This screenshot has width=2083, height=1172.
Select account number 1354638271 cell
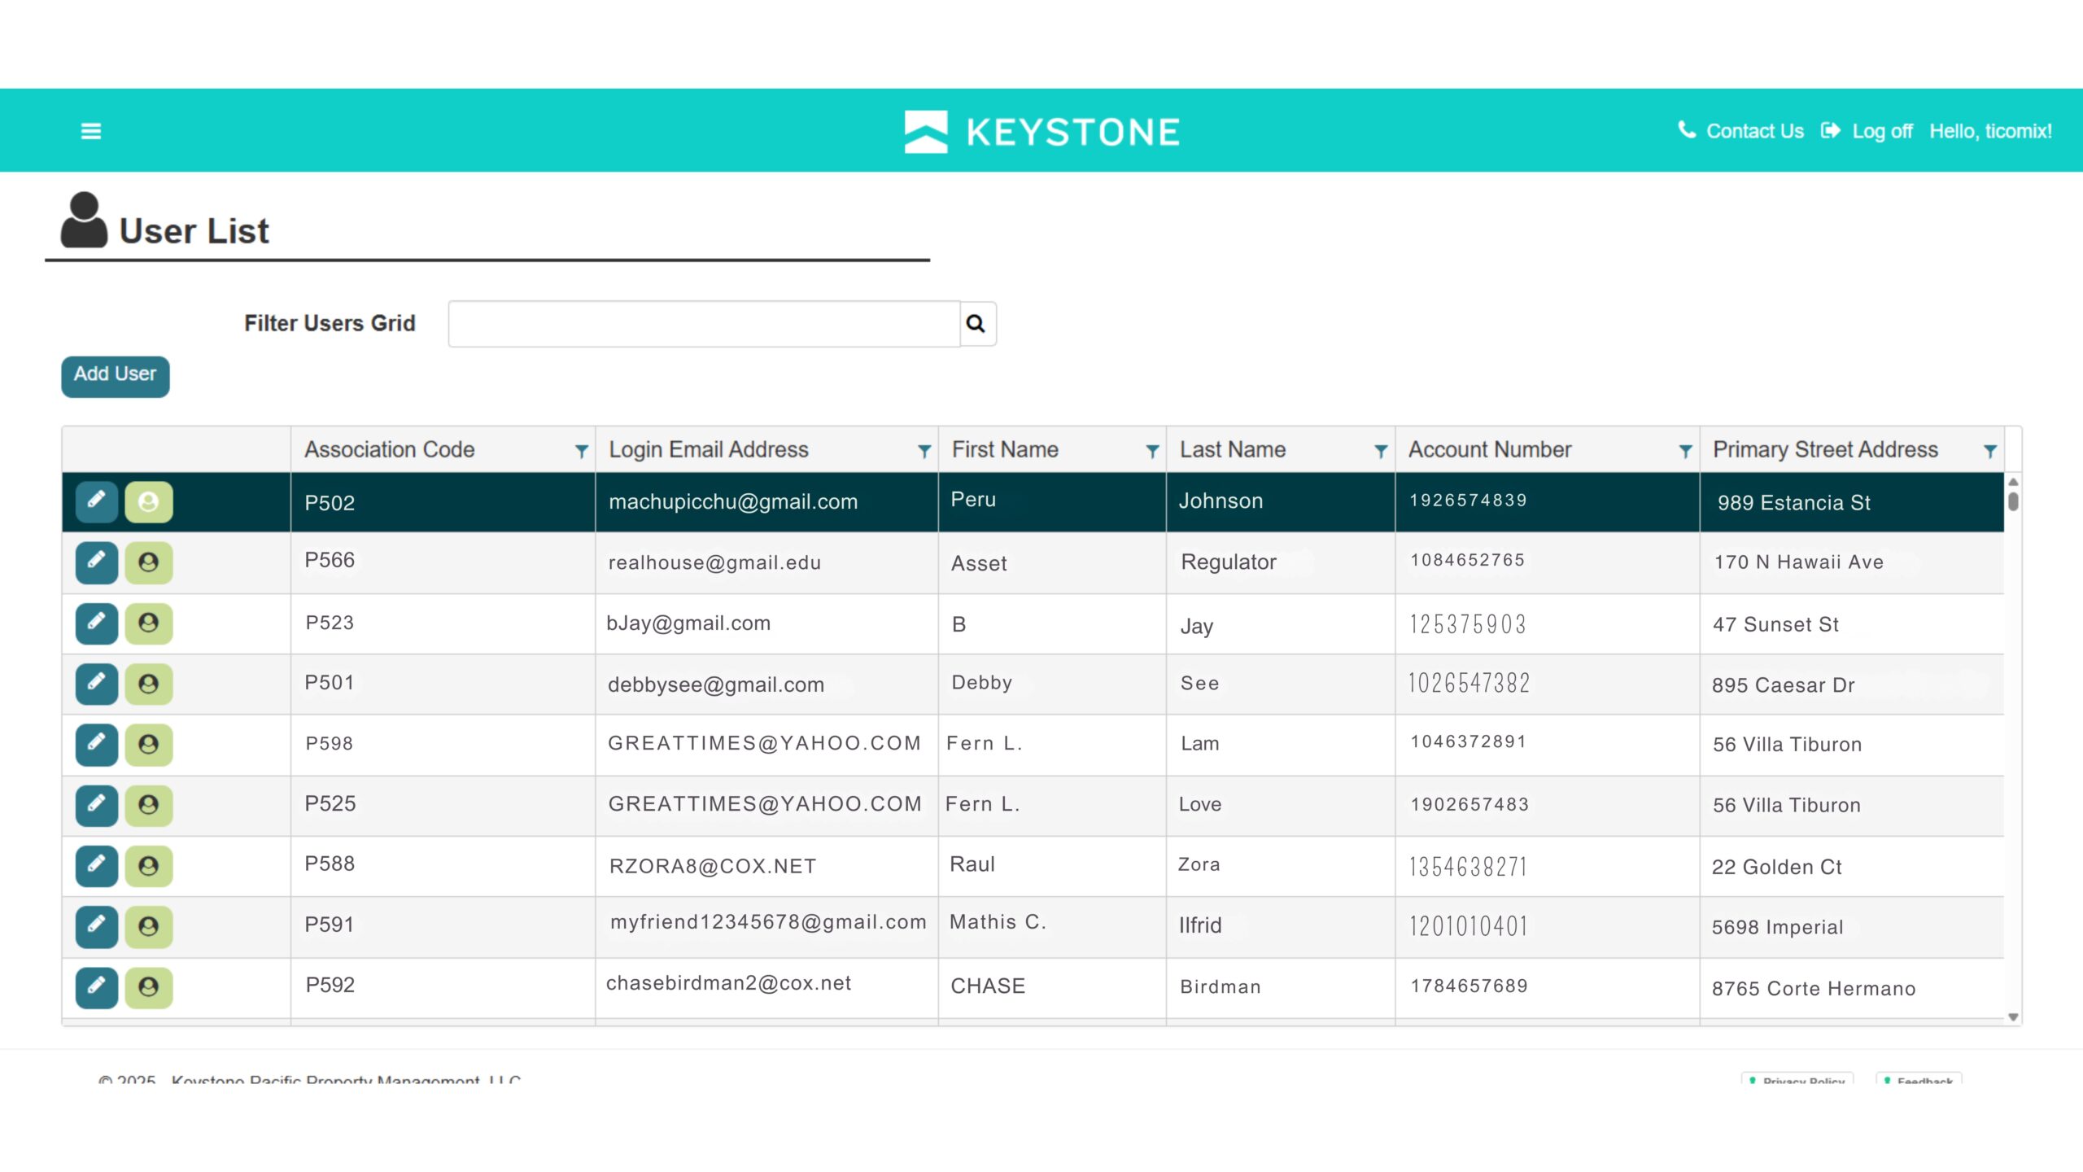(x=1547, y=866)
